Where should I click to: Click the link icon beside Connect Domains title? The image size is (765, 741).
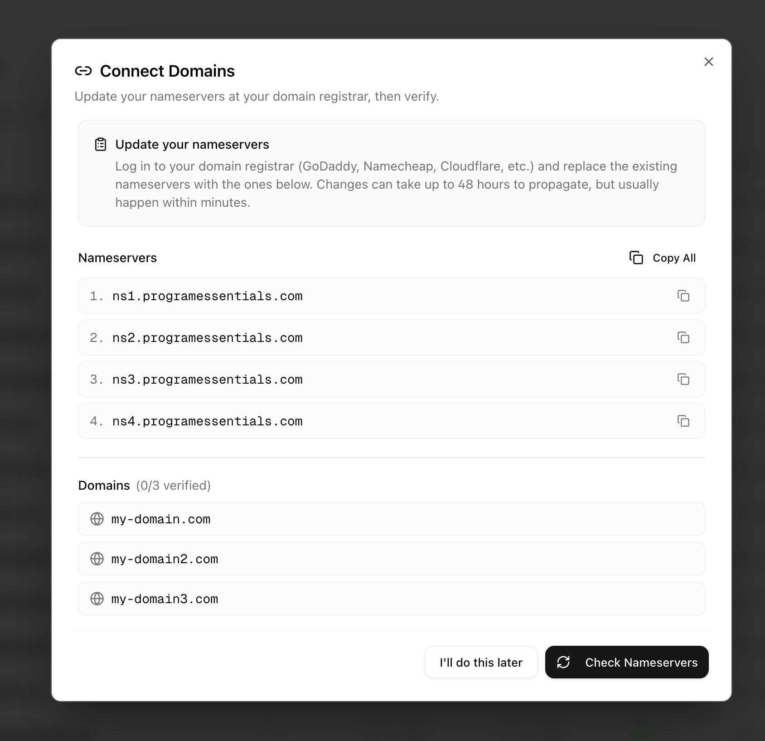coord(83,71)
